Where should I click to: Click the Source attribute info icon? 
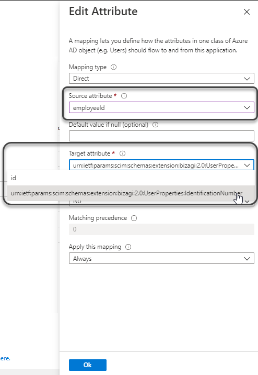tap(124, 96)
